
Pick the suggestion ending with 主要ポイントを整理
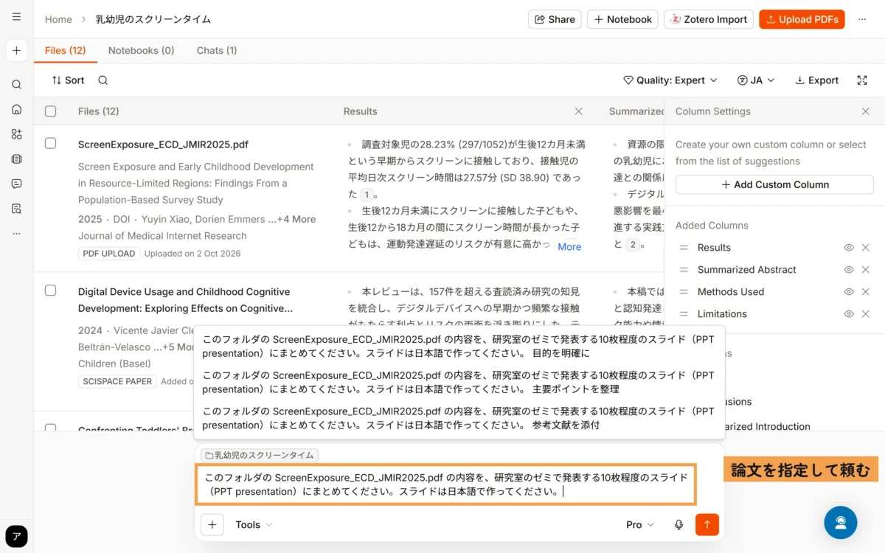click(x=459, y=382)
